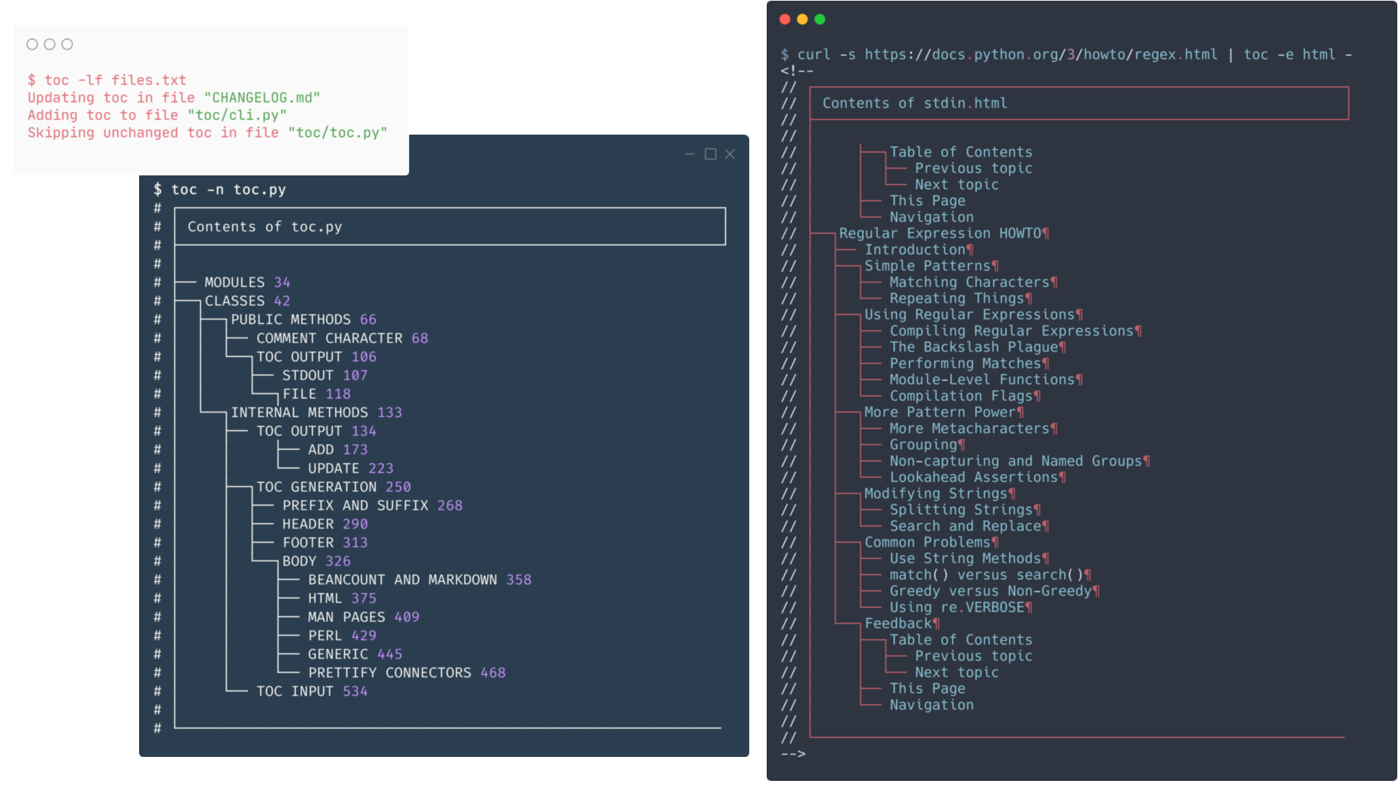Select the FOOTER 313 entry
This screenshot has width=1398, height=786.
coord(325,543)
